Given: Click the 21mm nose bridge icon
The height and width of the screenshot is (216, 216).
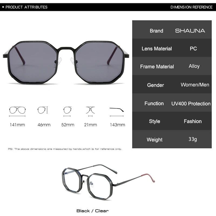Looking at the screenshot, I should [x=90, y=112].
